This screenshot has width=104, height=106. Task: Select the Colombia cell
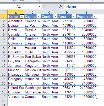coord(16,43)
